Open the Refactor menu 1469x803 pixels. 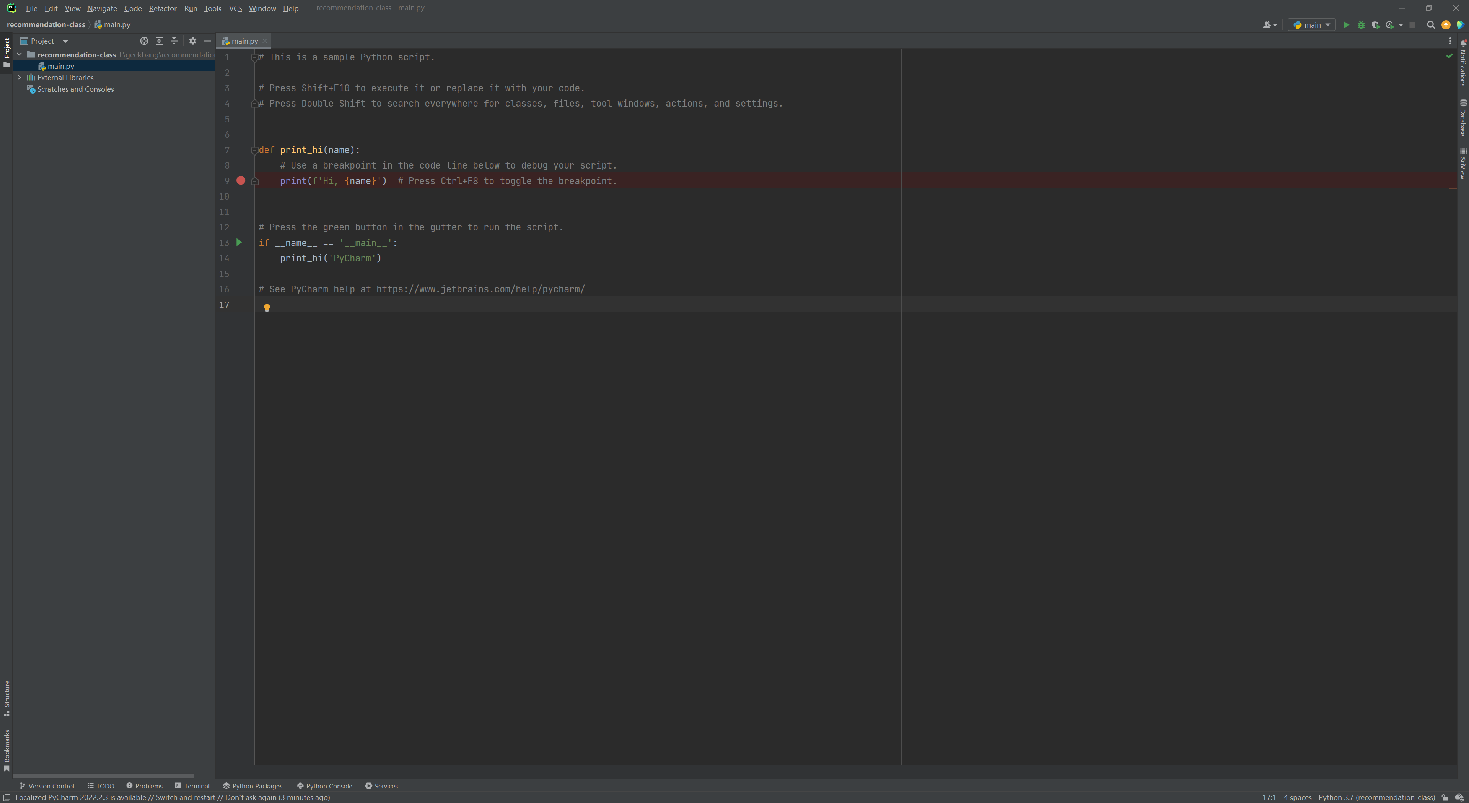(163, 8)
